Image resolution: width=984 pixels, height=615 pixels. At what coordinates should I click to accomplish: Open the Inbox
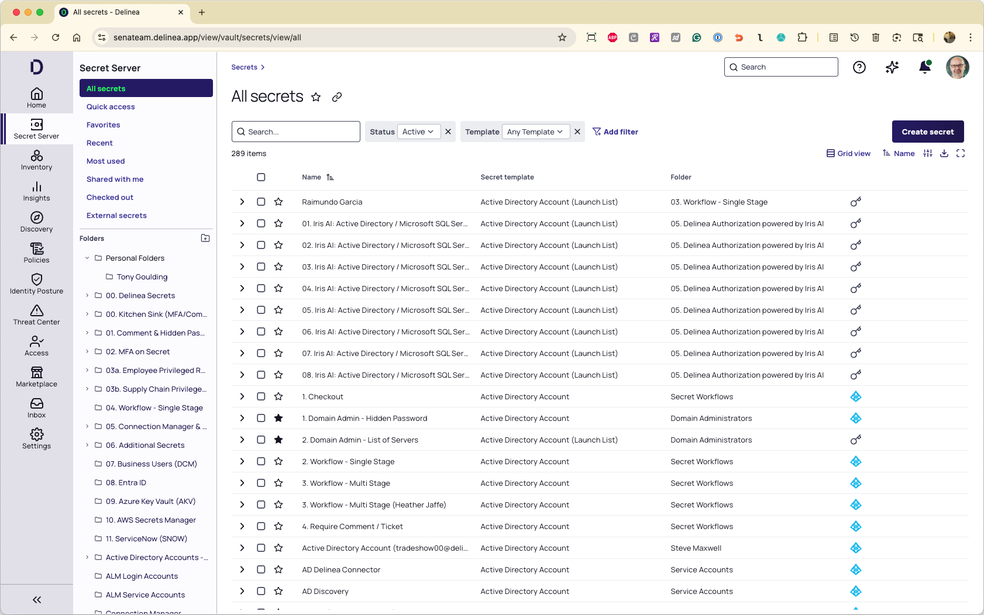(36, 407)
